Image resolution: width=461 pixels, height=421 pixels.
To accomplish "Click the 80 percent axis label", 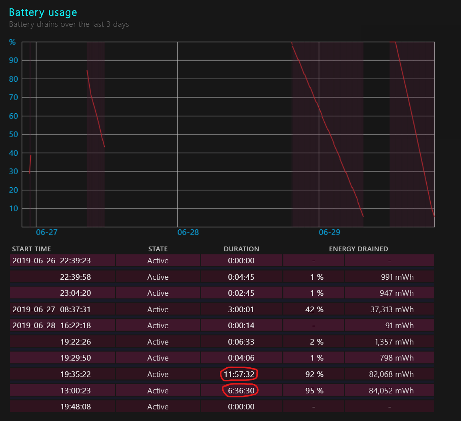I will pyautogui.click(x=14, y=79).
